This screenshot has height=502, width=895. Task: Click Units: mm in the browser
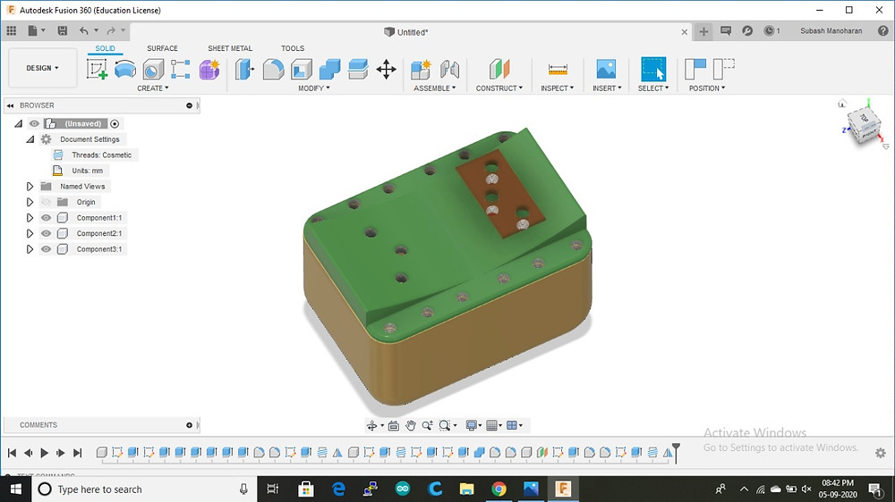coord(88,171)
